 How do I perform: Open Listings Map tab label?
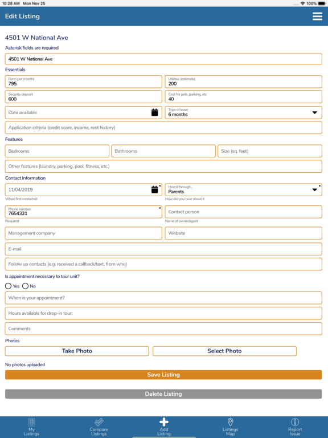pos(230,432)
